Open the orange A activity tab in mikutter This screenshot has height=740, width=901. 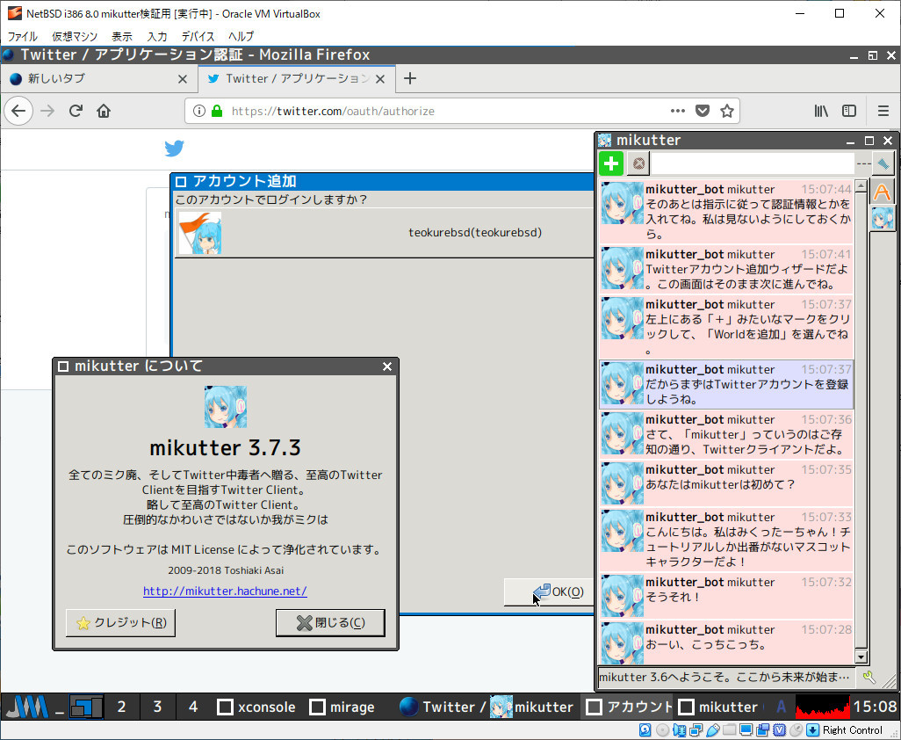[882, 192]
